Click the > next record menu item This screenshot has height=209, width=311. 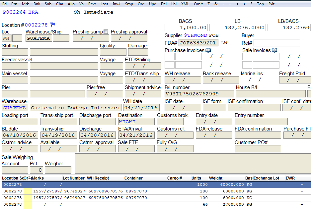click(x=244, y=4)
